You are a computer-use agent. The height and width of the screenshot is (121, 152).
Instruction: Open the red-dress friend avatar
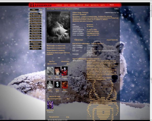(x=65, y=71)
